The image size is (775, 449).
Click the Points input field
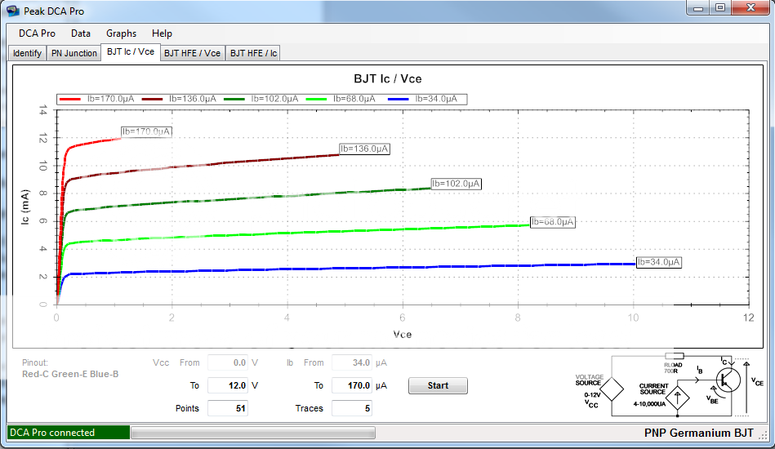point(227,408)
